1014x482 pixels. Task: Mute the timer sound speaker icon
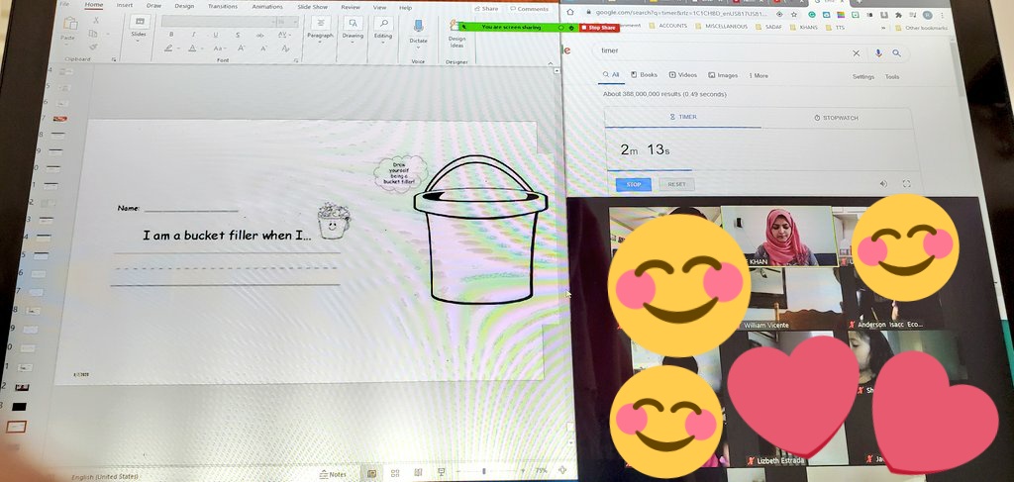(884, 184)
